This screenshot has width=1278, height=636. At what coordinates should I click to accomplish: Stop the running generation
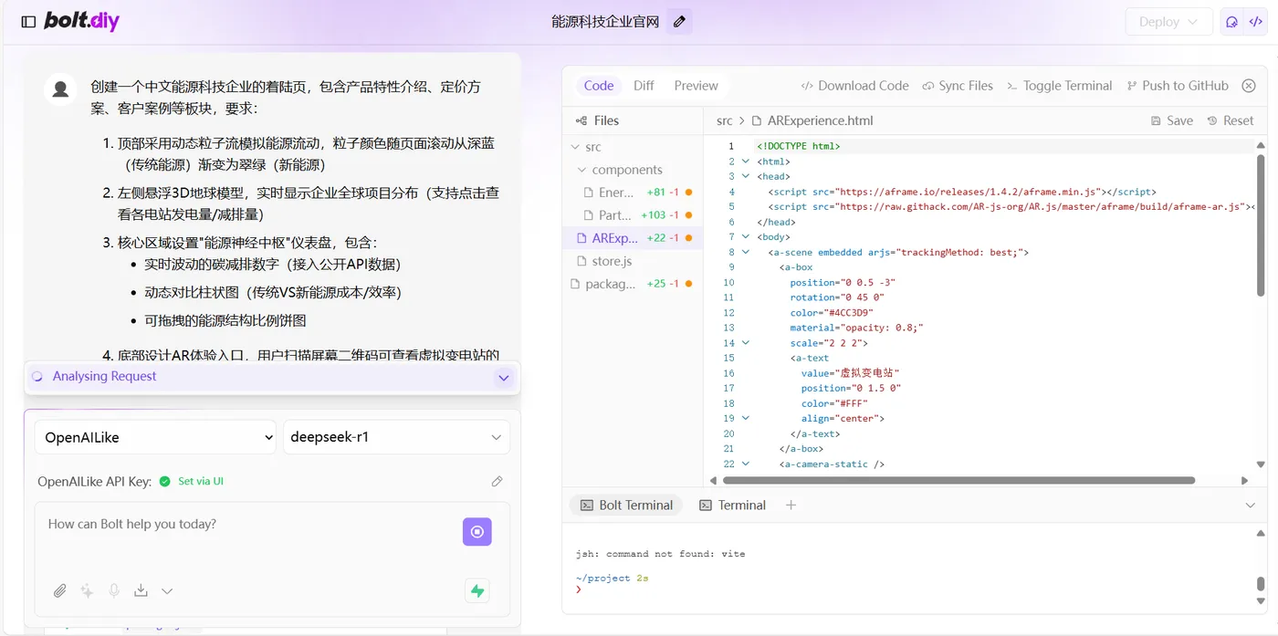[x=477, y=532]
